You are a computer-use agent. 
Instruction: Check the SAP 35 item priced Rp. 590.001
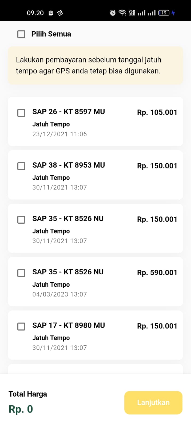tap(21, 273)
